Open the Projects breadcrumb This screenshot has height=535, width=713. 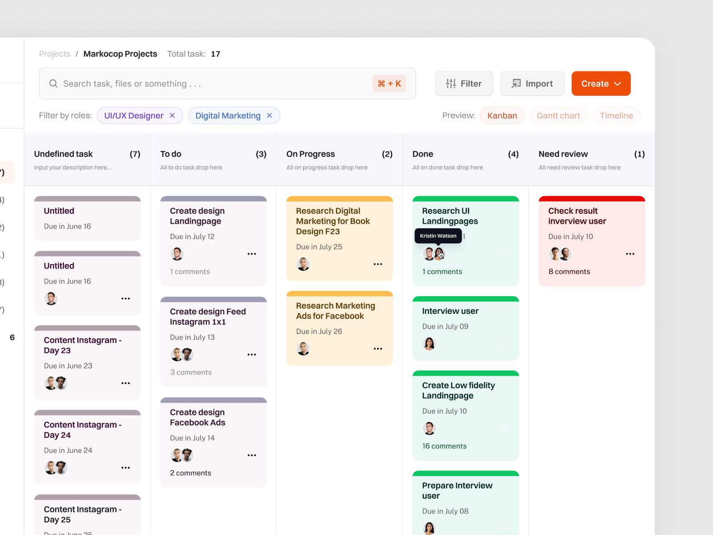54,53
